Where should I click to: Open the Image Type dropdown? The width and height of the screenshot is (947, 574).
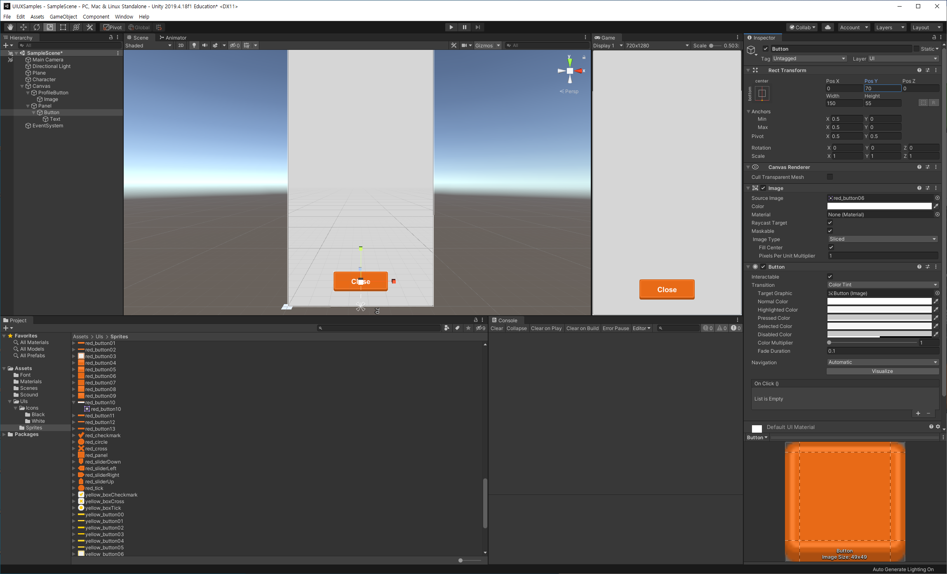coord(882,239)
